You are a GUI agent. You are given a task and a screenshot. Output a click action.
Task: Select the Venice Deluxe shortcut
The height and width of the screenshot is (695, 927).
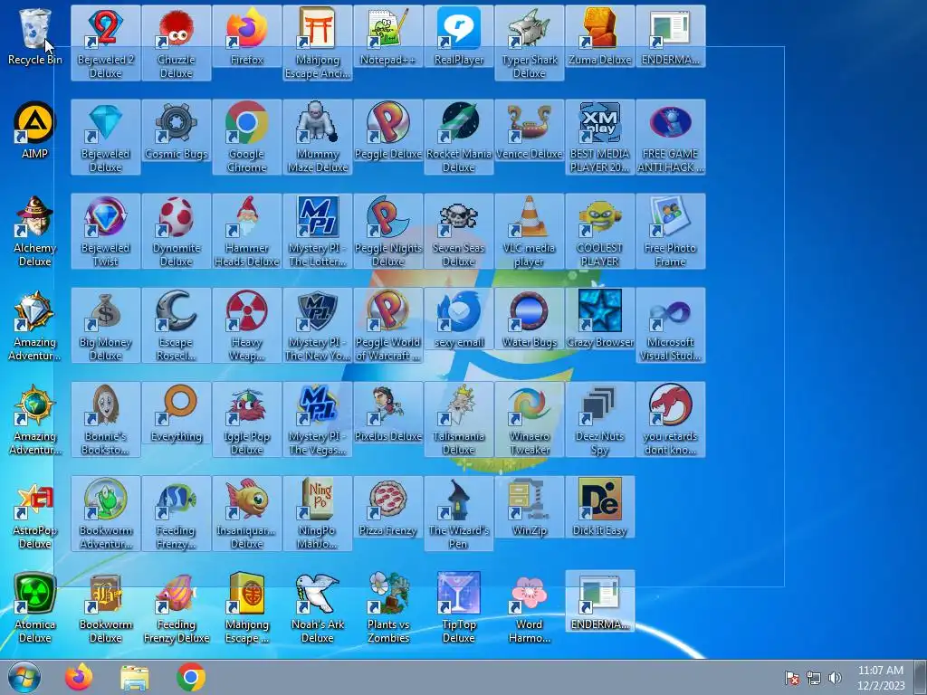pyautogui.click(x=529, y=130)
